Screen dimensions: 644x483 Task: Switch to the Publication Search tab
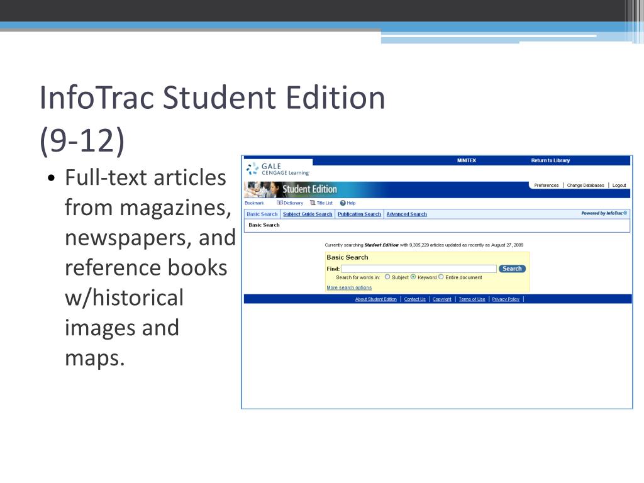[359, 214]
